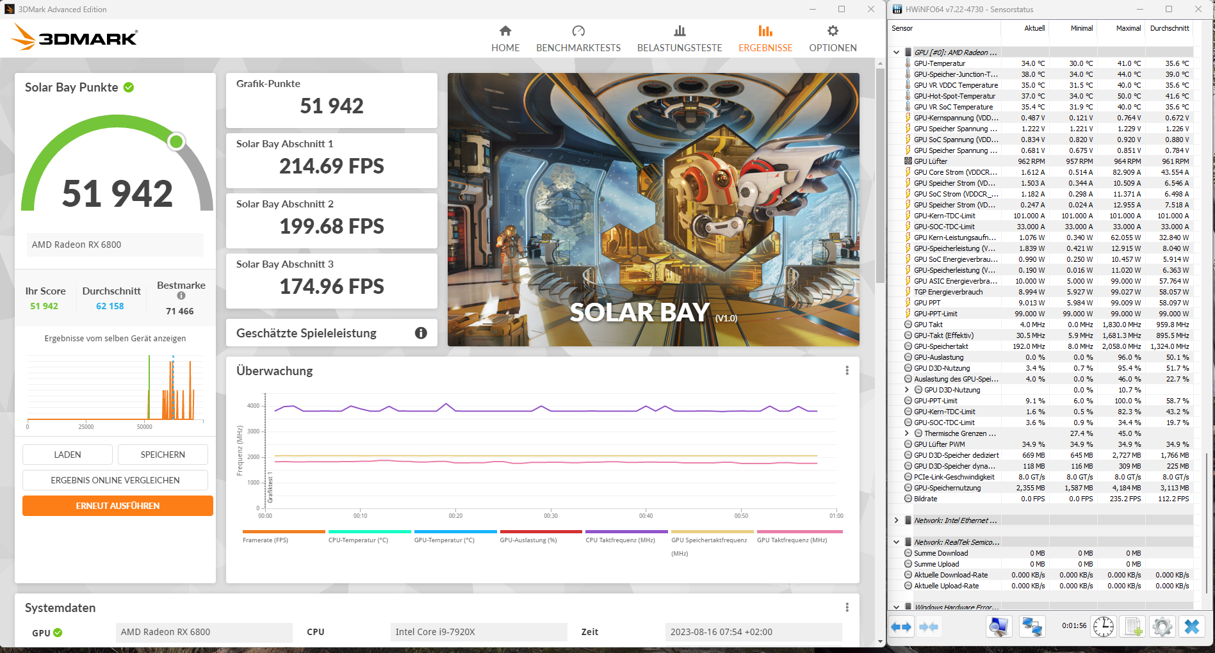This screenshot has height=653, width=1215.
Task: Click the circle icon of the Bildrate row
Action: coord(908,499)
